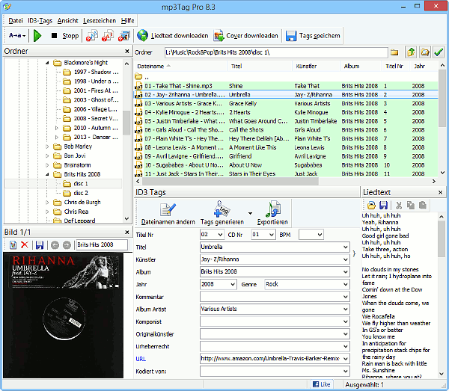Click the first remove-tags toolbar icon
Viewport: 449px width, 391px height.
tap(91, 36)
